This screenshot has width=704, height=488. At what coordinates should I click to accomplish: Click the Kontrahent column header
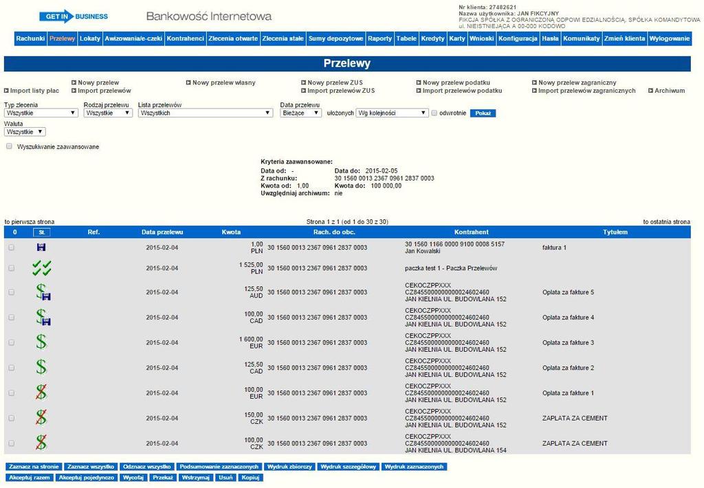click(472, 232)
